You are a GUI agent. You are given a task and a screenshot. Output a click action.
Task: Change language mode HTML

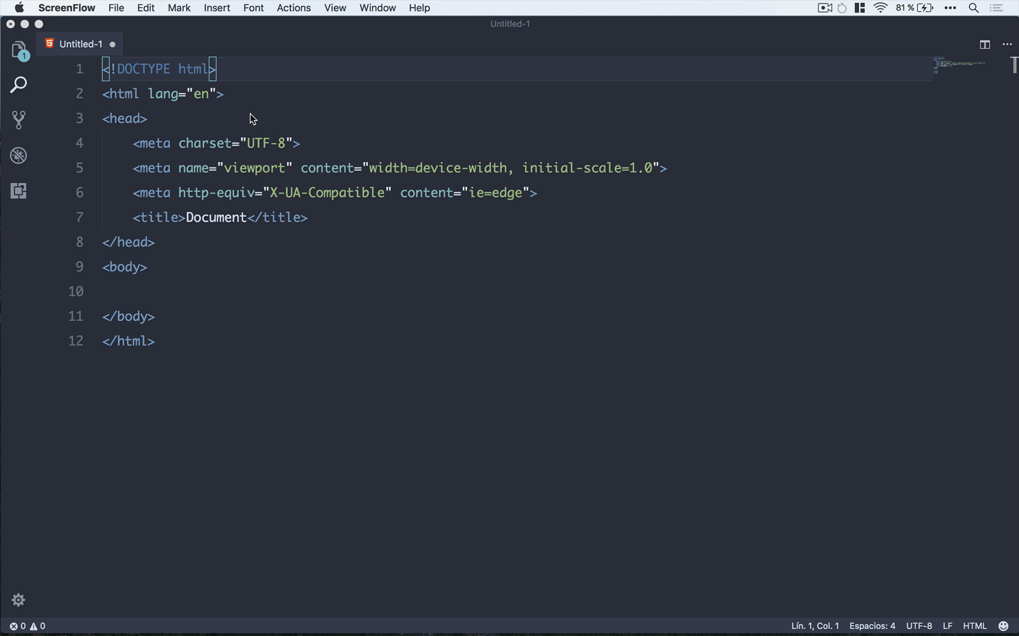pos(974,626)
